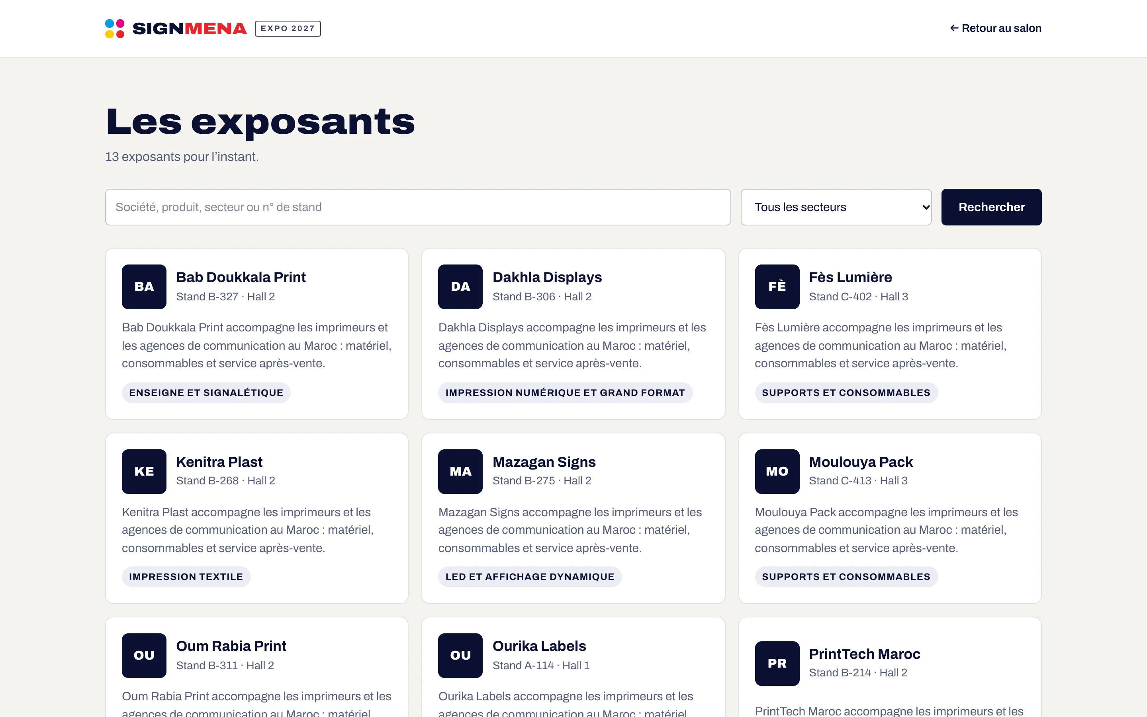Click the Enseigne et Signalétique tag
Viewport: 1147px width, 717px height.
(206, 393)
